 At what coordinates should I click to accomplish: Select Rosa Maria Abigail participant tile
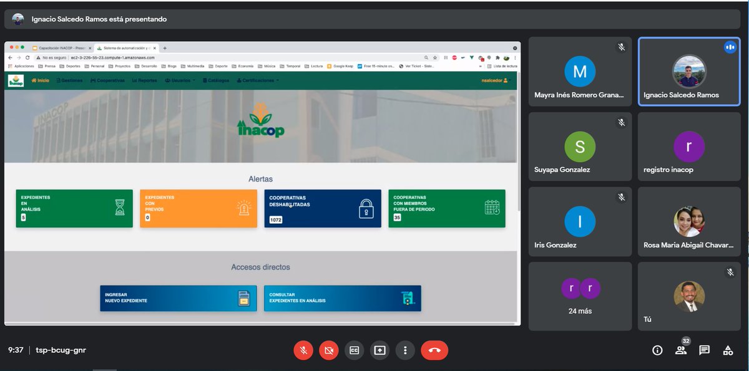689,221
